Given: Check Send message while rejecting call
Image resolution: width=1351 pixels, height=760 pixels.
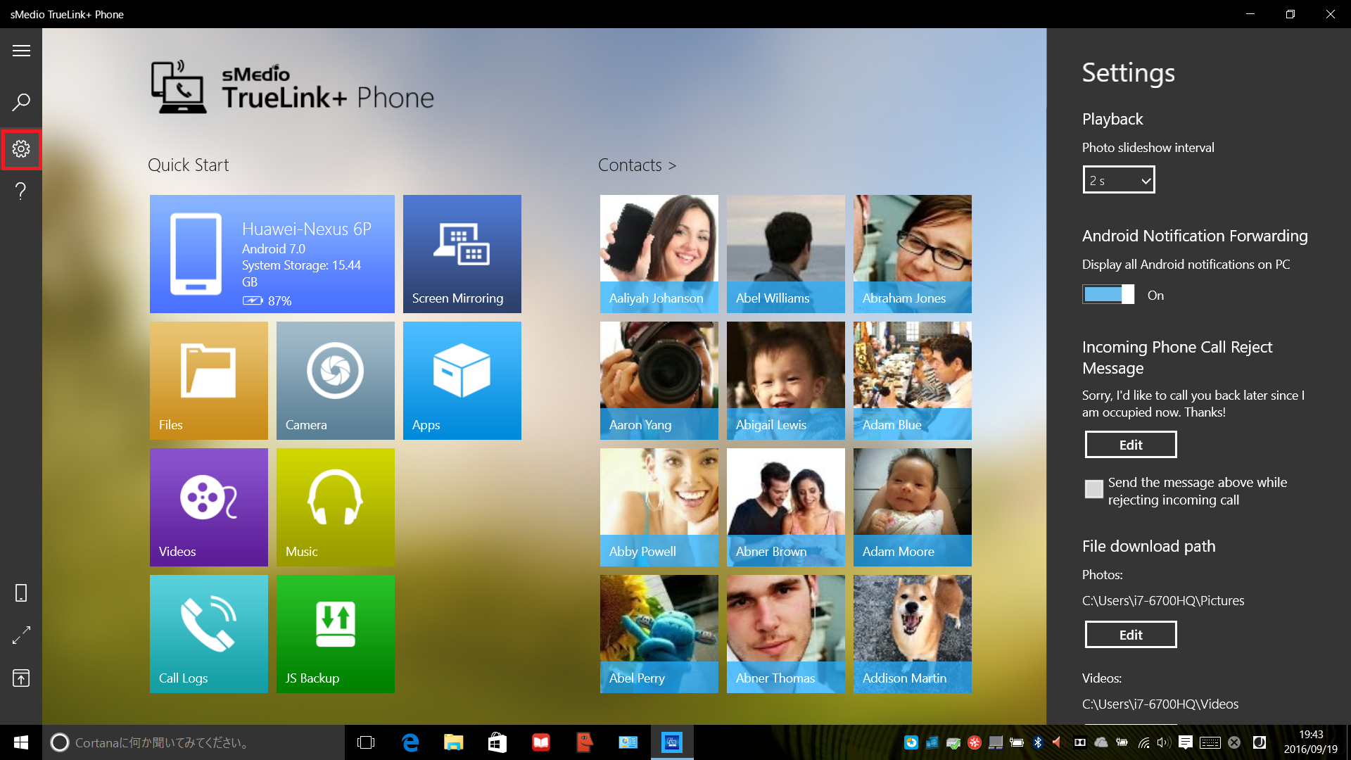Looking at the screenshot, I should click(x=1093, y=489).
